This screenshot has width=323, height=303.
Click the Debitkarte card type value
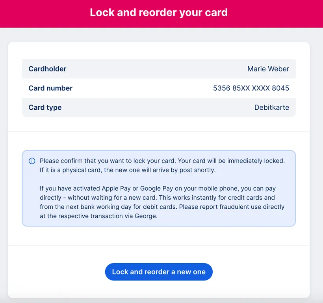coord(271,108)
